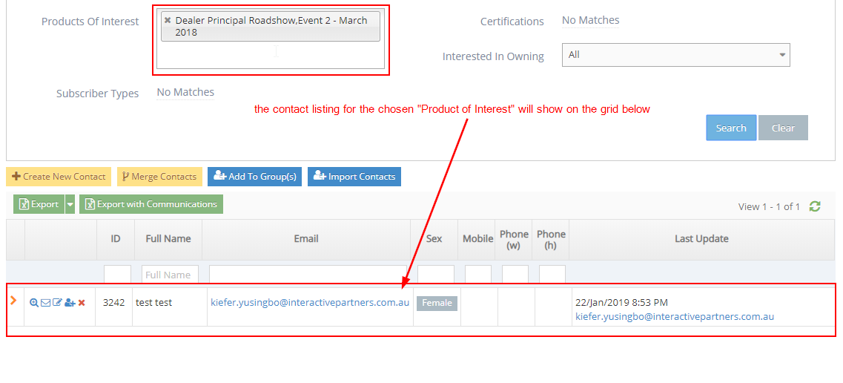Sort by the Last Update column header
This screenshot has height=383, width=843.
point(701,239)
